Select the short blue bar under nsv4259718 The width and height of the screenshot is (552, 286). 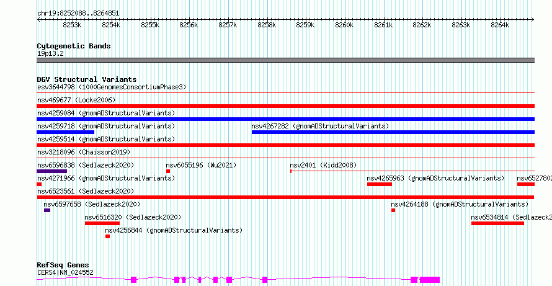point(66,132)
